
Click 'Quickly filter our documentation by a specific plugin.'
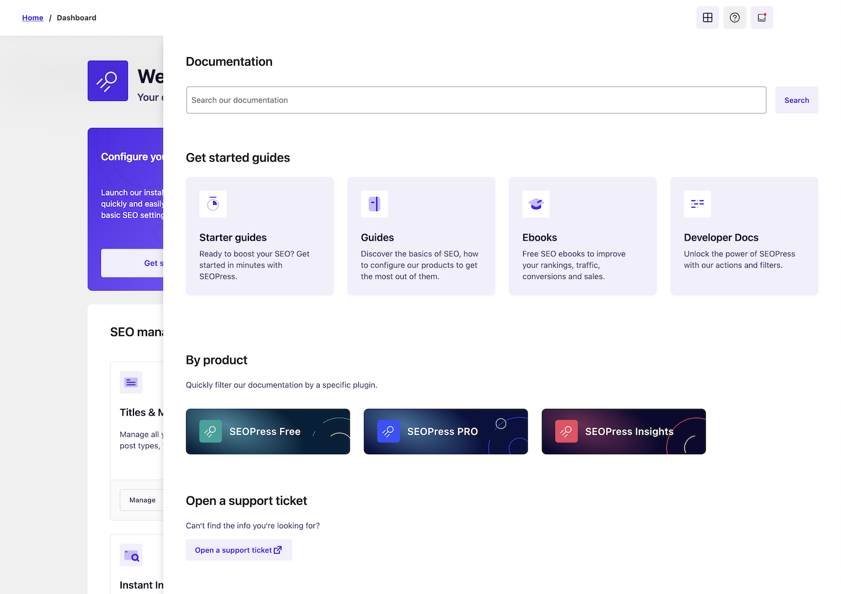point(281,385)
